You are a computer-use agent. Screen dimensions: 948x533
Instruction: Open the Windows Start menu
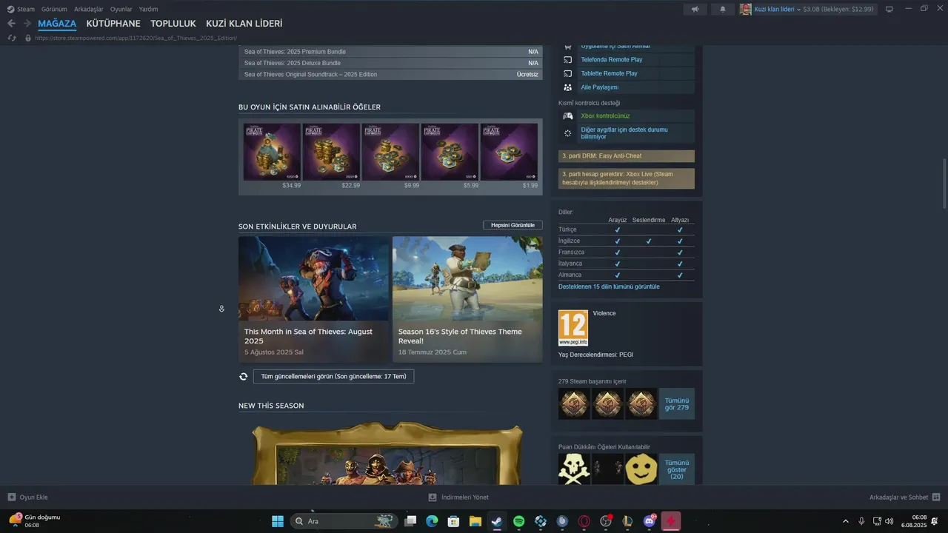(278, 521)
